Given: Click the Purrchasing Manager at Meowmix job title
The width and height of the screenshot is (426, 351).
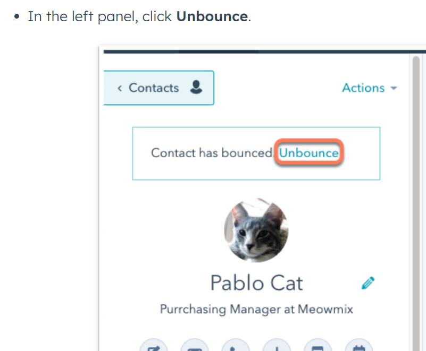Looking at the screenshot, I should pyautogui.click(x=256, y=309).
